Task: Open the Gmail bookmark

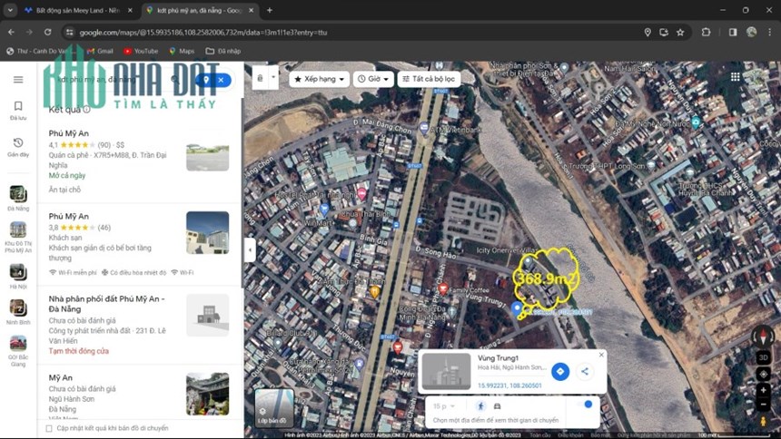Action: [x=100, y=51]
